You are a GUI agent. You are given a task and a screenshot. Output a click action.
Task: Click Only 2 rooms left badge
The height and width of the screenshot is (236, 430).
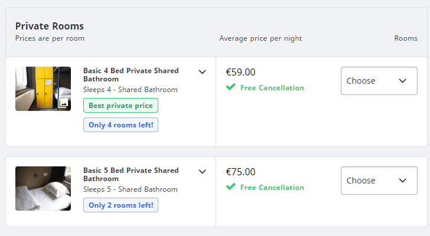point(120,205)
